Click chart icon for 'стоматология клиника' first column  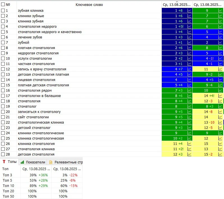tap(189, 149)
